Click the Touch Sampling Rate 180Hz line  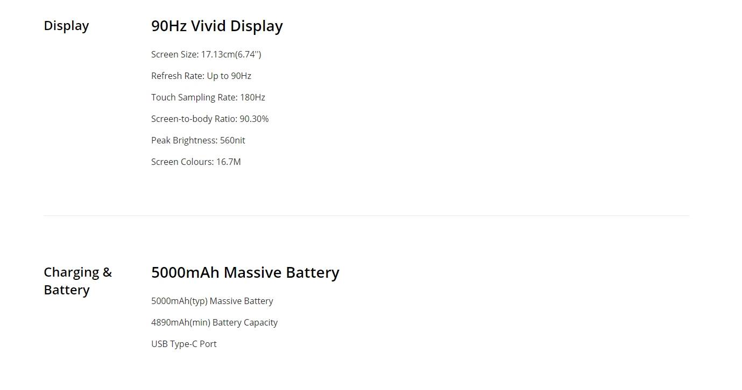click(x=208, y=97)
